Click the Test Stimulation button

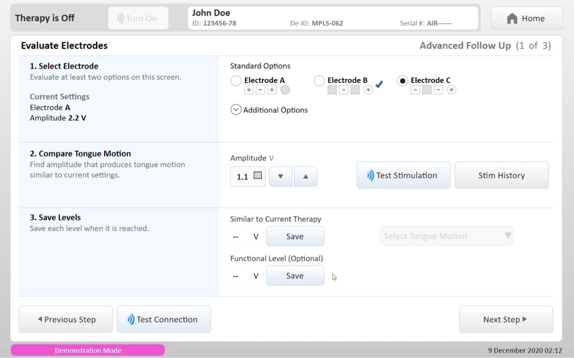click(x=404, y=175)
